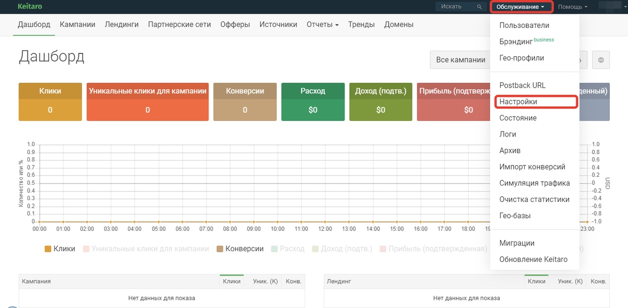Sort Кампания table by Уник. (К)
This screenshot has width=628, height=308.
[x=265, y=282]
